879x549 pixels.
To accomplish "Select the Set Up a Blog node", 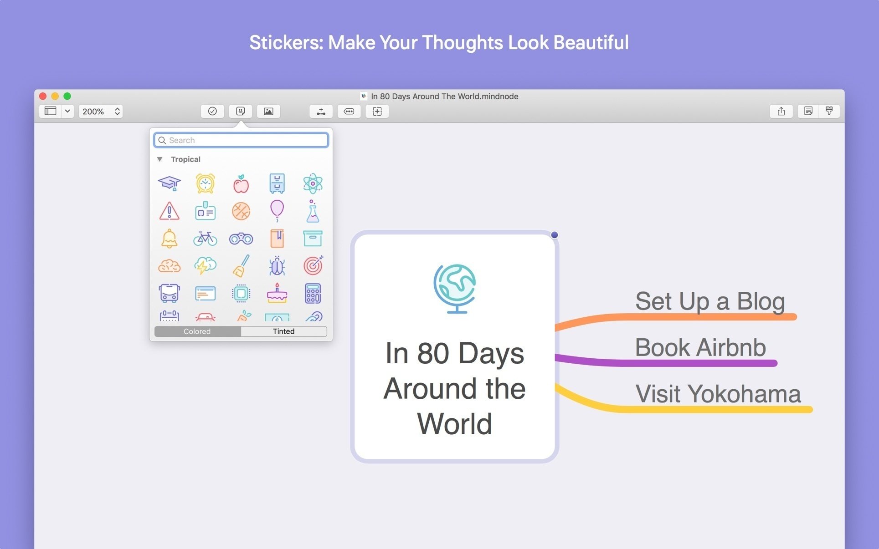I will [709, 301].
